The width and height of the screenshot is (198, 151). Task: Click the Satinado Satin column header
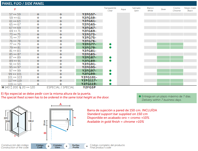click(x=136, y=9)
